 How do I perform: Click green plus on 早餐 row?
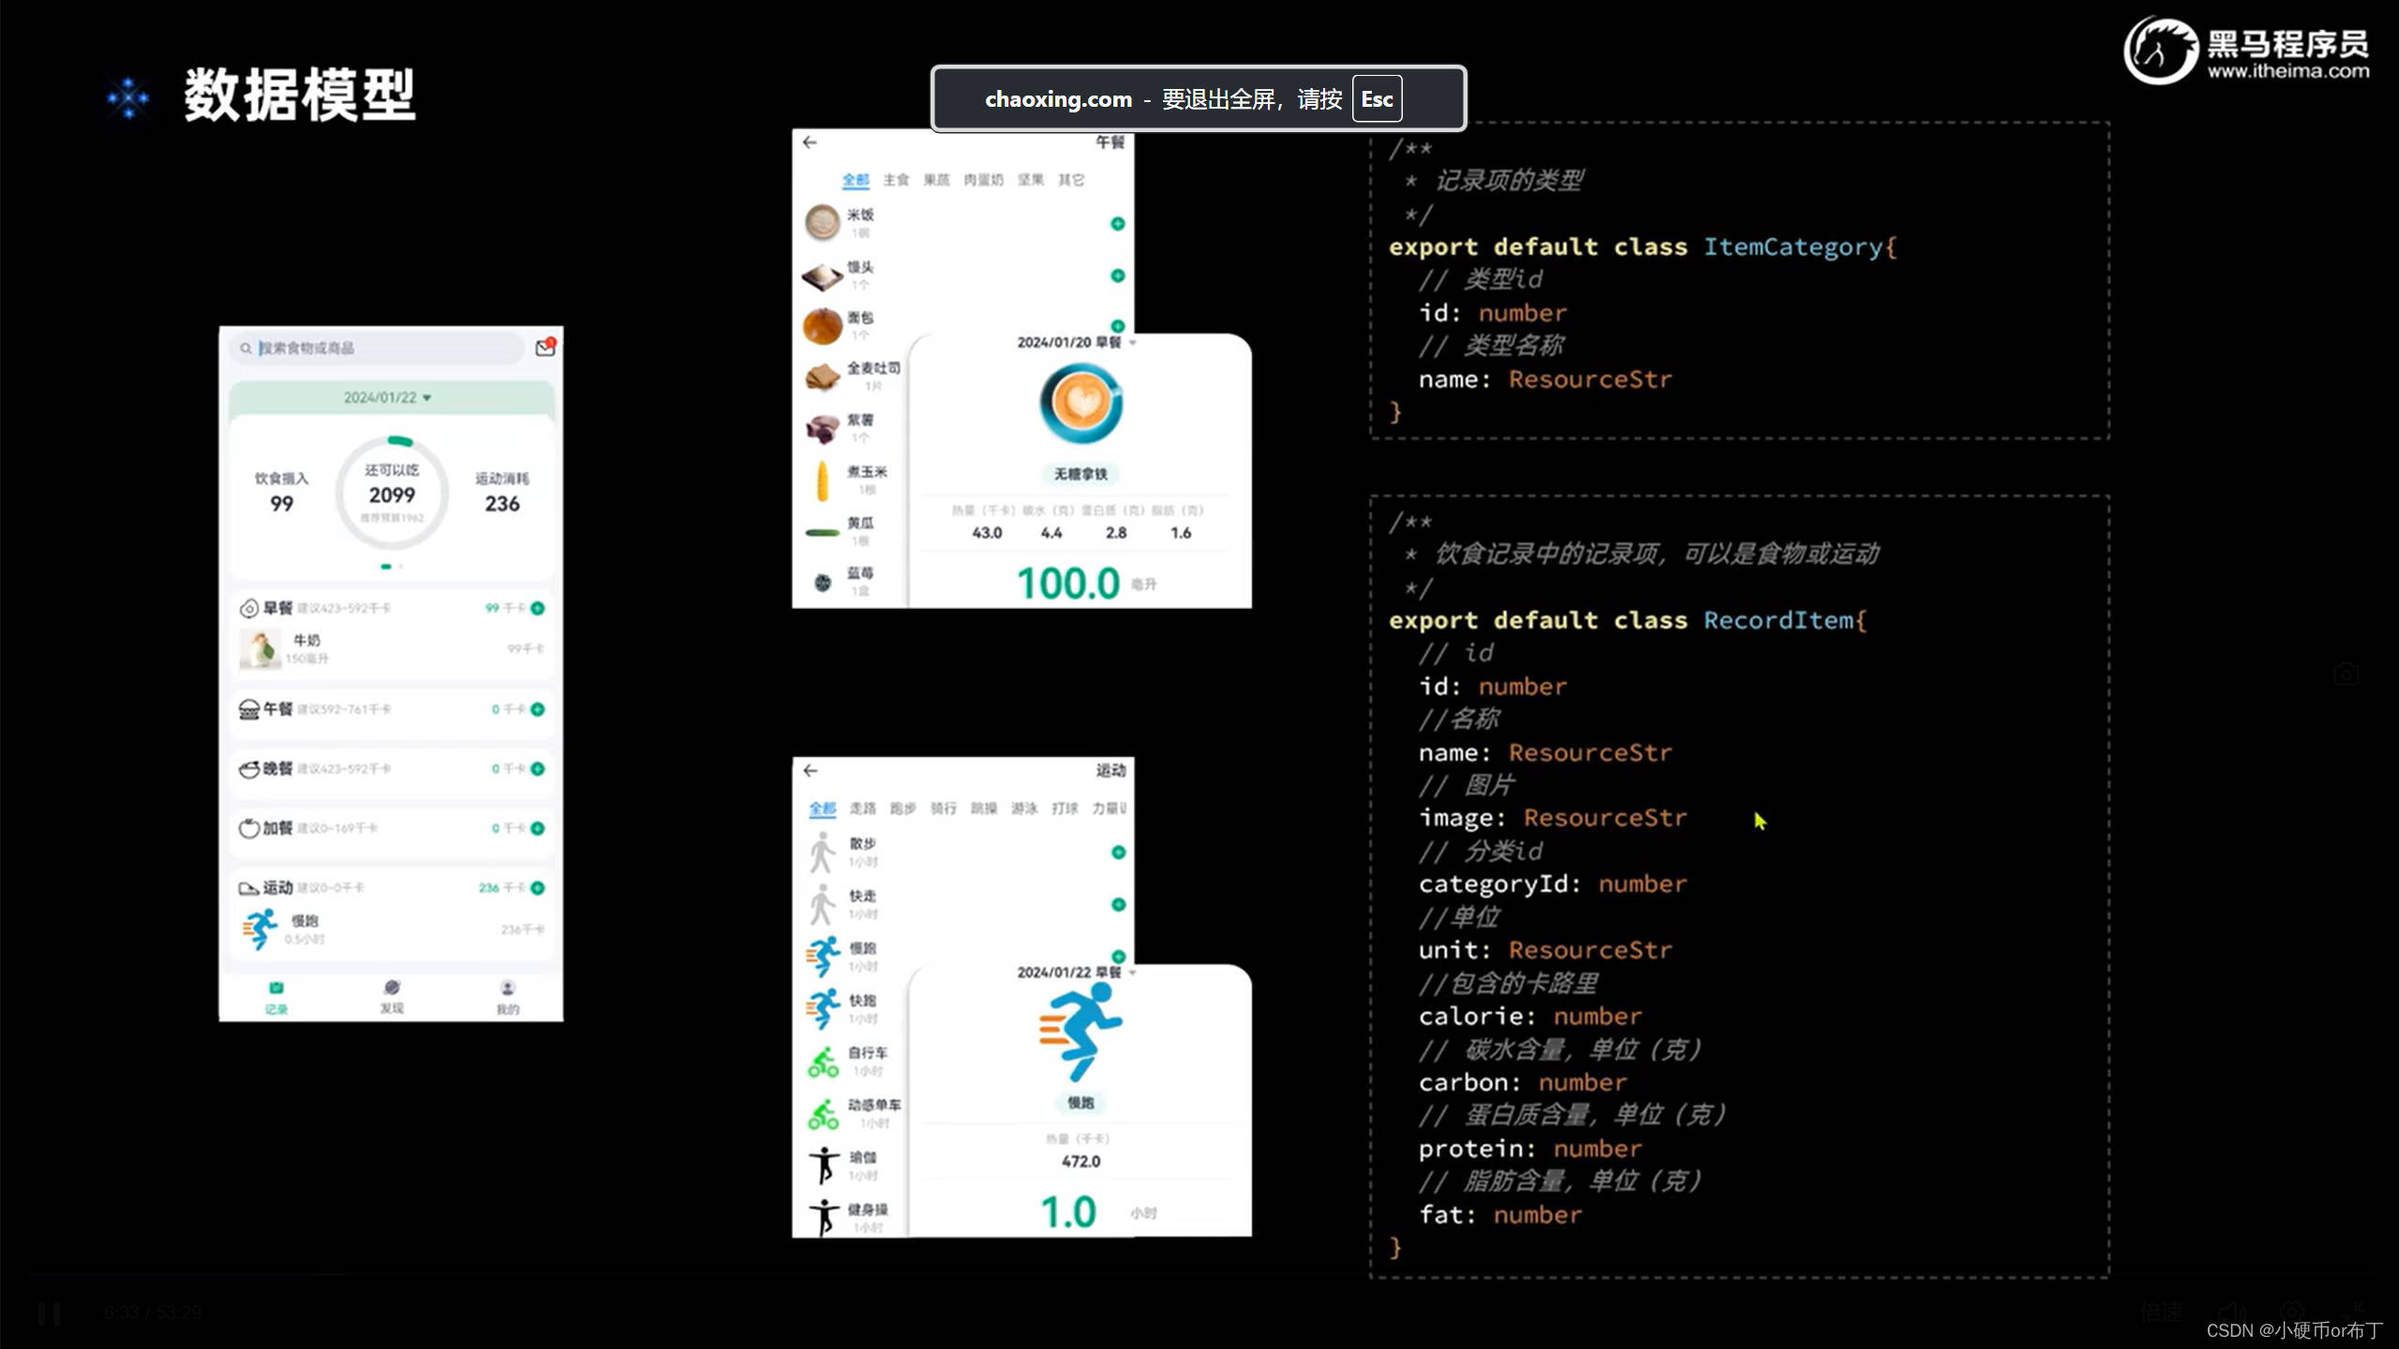538,609
